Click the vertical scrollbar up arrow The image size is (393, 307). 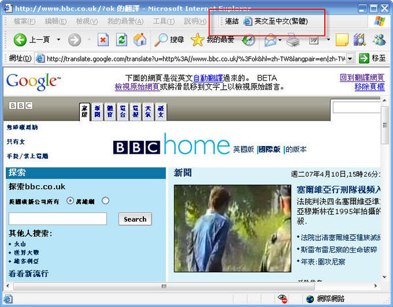pyautogui.click(x=384, y=101)
